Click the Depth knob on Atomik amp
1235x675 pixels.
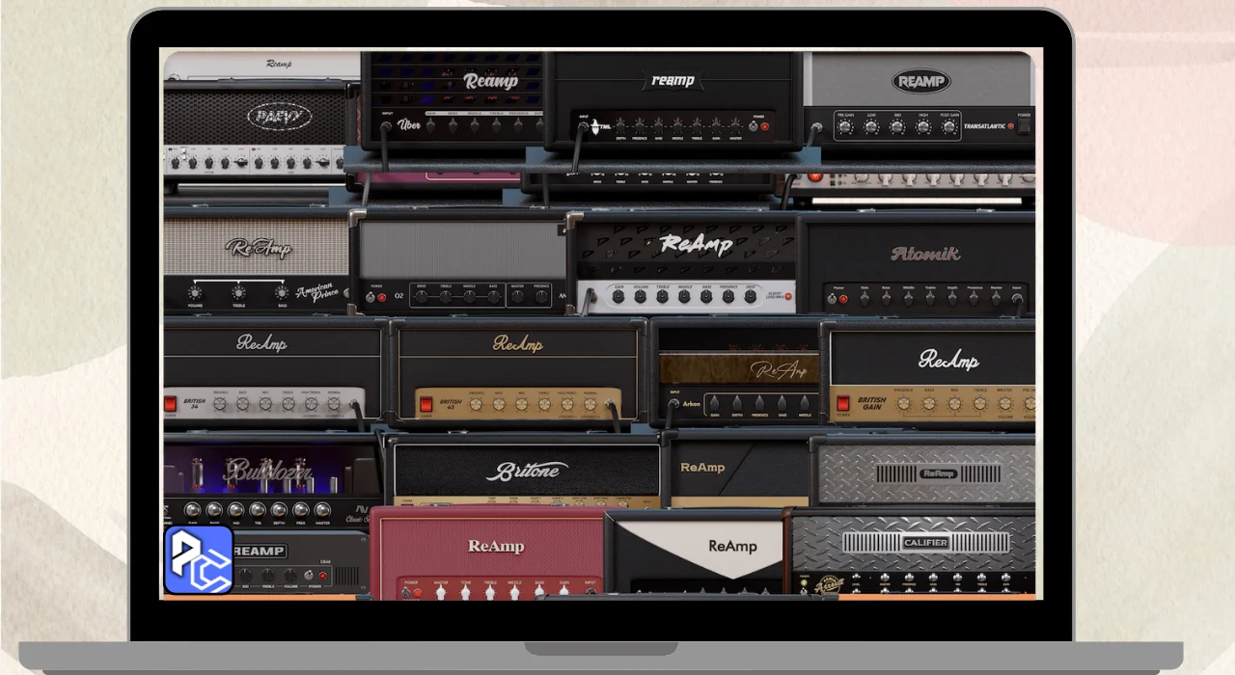952,298
